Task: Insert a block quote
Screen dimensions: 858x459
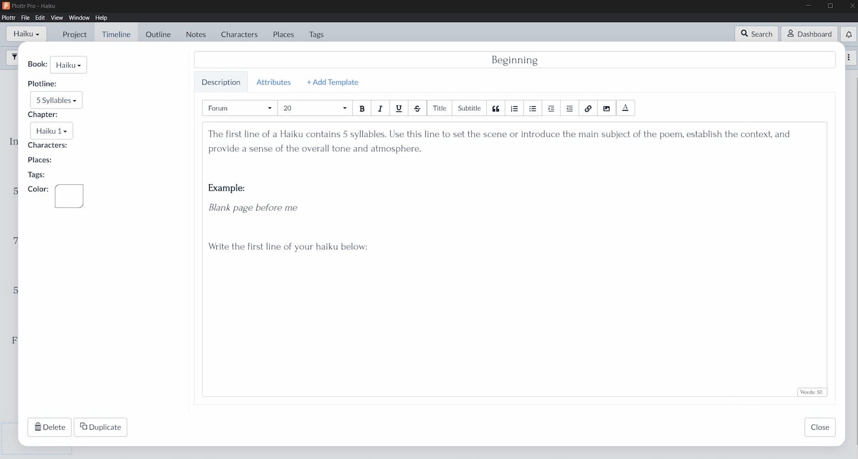Action: coord(496,108)
